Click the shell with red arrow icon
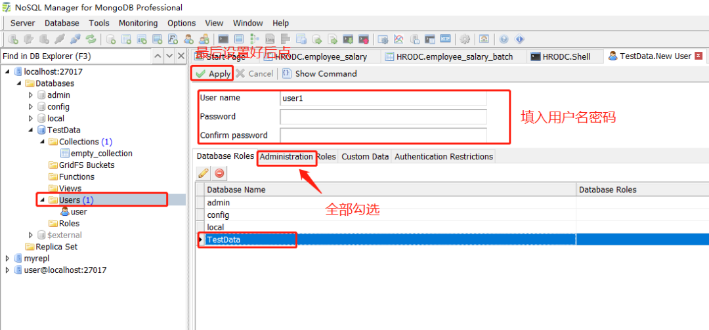The height and width of the screenshot is (330, 709). (364, 39)
